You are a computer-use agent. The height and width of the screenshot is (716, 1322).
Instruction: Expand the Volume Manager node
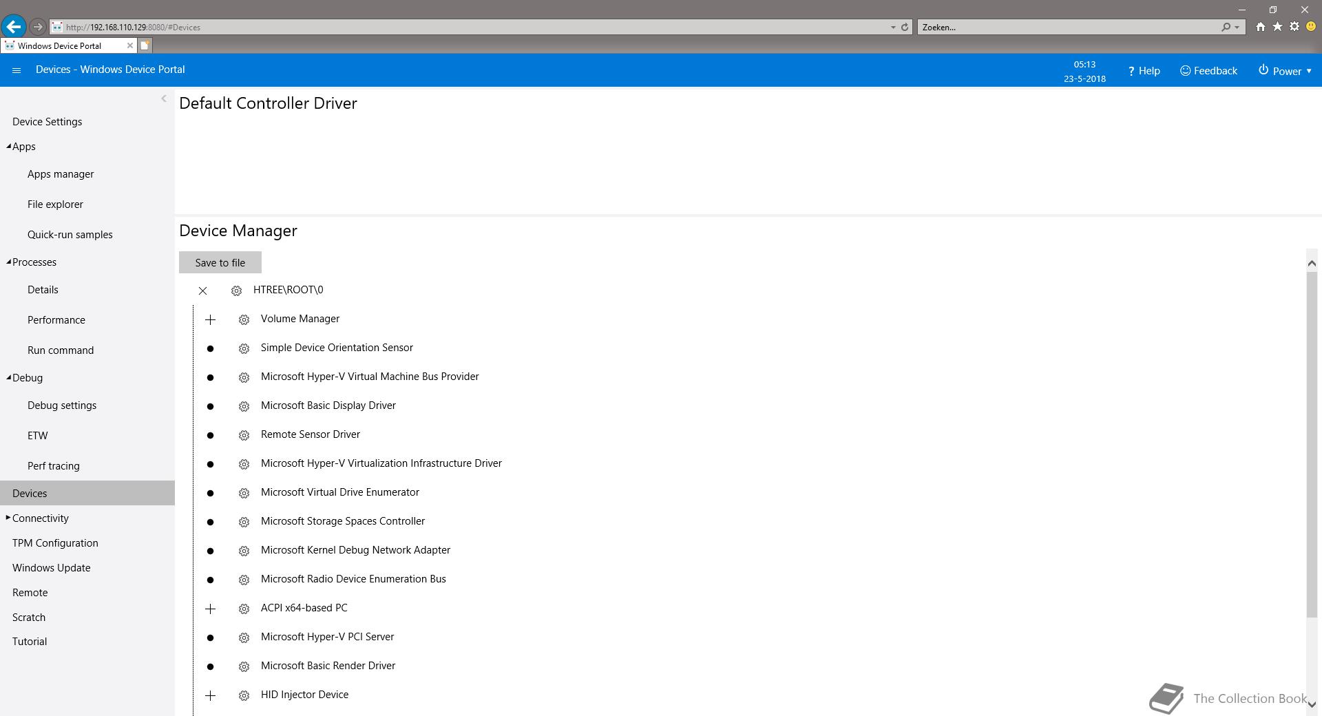pyautogui.click(x=210, y=319)
